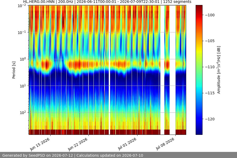
Task: Click the 'Jul 01 2026' x-axis label
Action: [x=127, y=144]
